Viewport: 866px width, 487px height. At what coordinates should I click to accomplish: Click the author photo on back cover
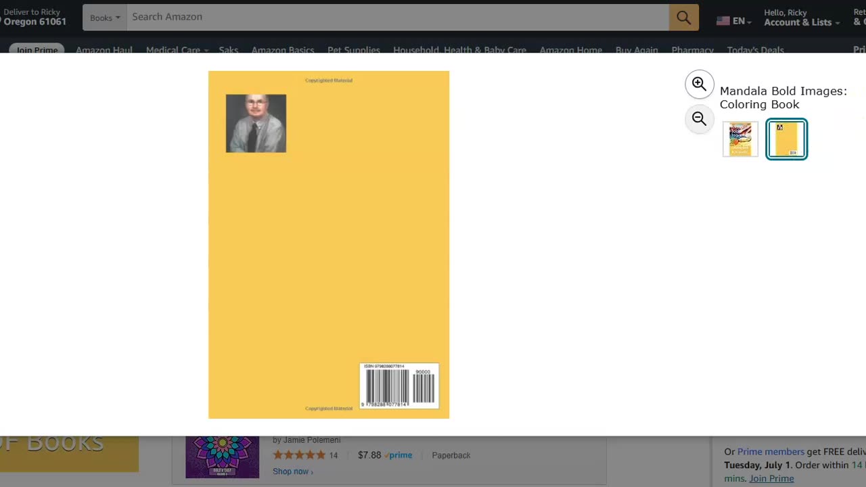256,123
